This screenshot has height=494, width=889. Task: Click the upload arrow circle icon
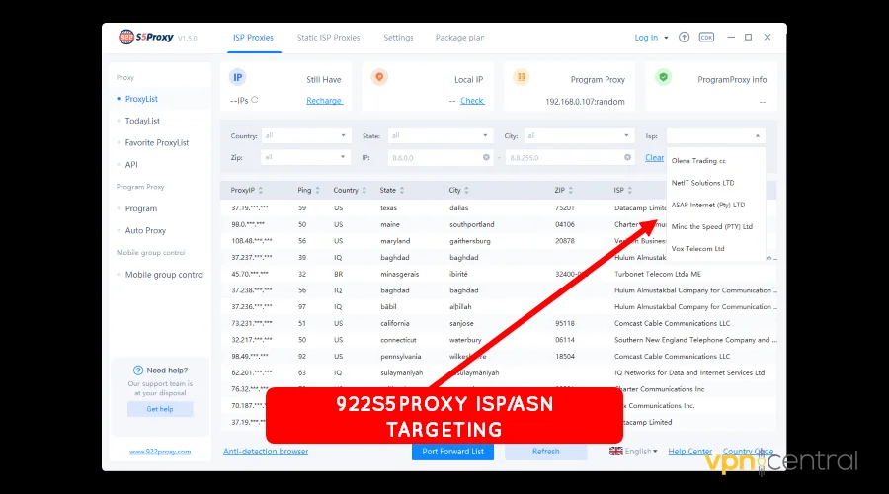point(684,37)
